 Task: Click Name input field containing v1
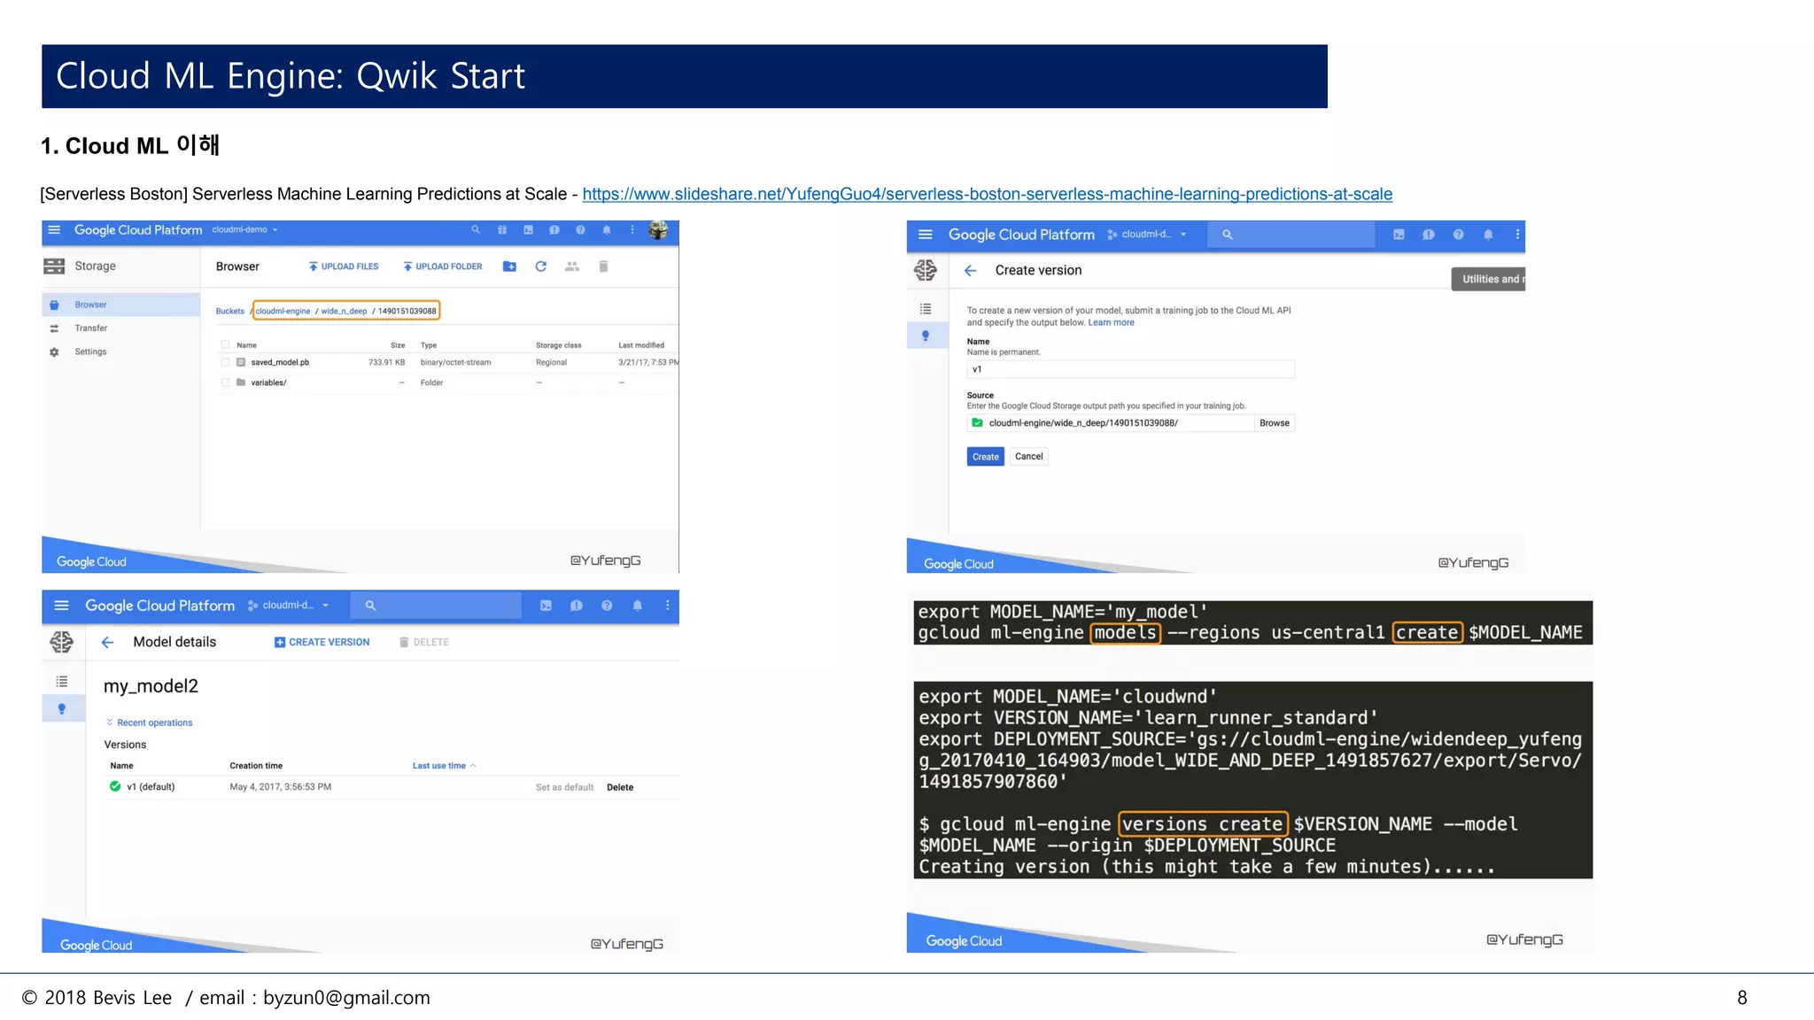[x=1130, y=369]
